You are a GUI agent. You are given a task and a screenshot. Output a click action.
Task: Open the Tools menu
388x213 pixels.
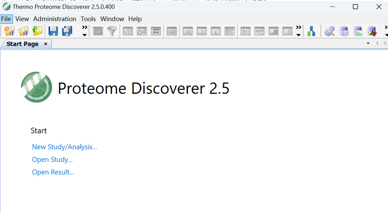point(88,19)
